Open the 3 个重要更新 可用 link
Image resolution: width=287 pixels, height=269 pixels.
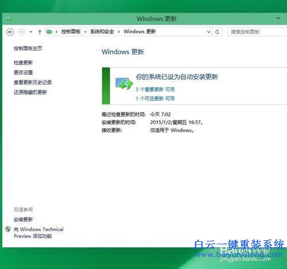[x=155, y=90]
